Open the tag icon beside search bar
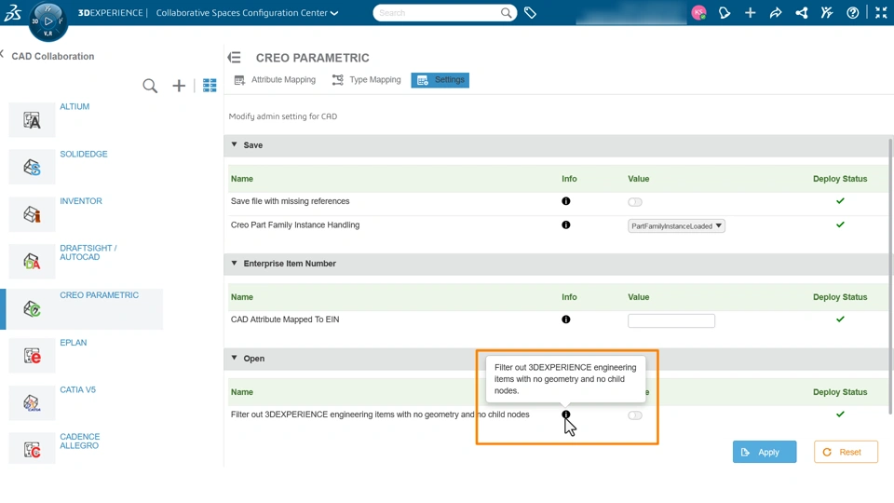894x503 pixels. click(530, 13)
